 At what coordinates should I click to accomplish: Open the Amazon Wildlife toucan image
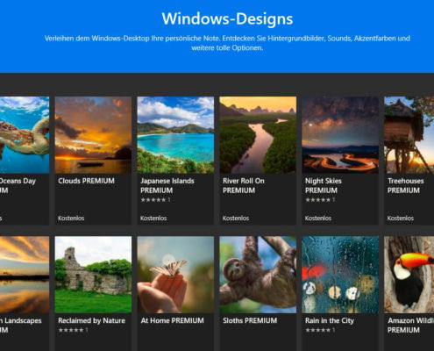[409, 275]
